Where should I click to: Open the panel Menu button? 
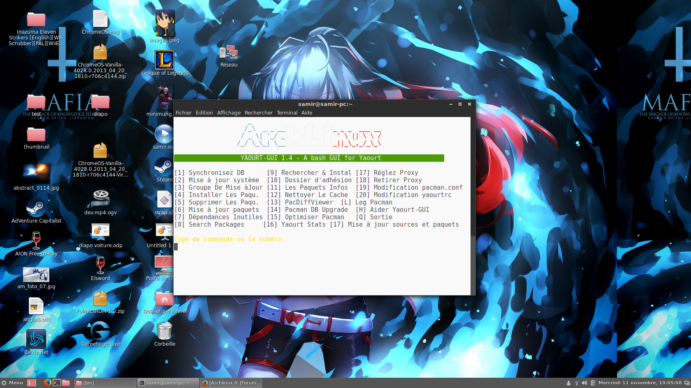coord(12,383)
